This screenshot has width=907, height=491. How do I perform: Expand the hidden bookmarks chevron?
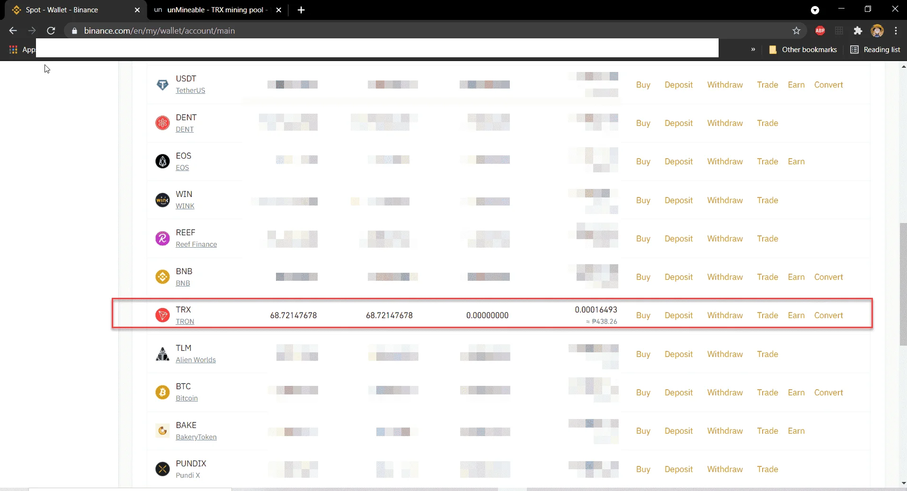click(x=753, y=49)
